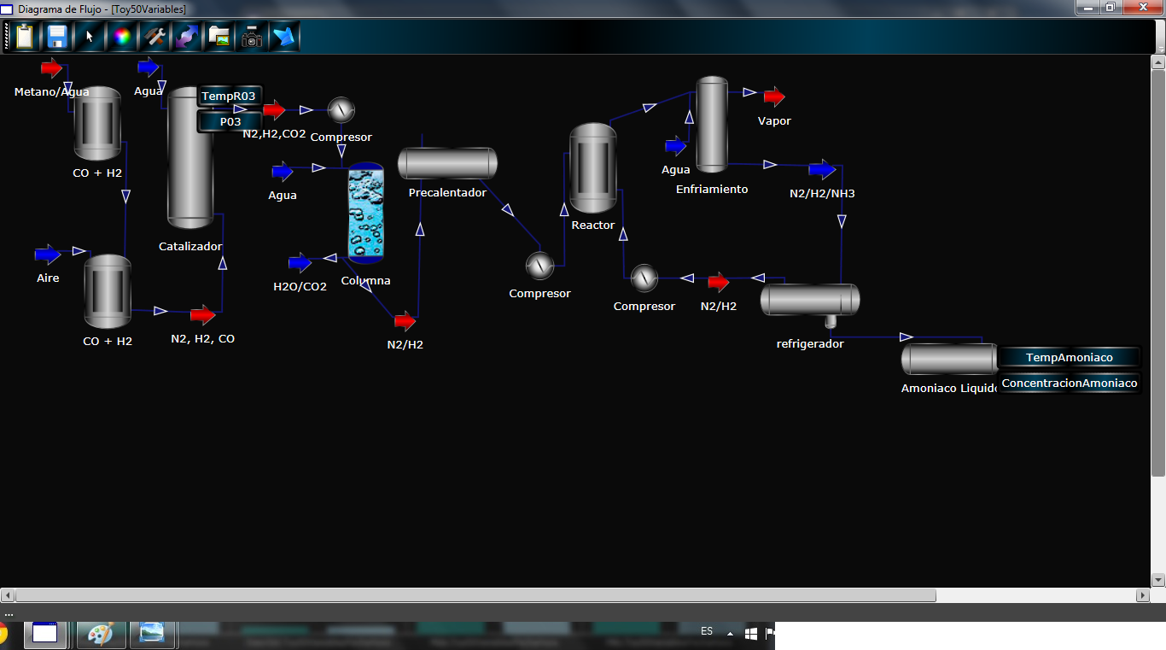
Task: Click the scroll down arrow of vertical scrollbar
Action: coord(1158,580)
